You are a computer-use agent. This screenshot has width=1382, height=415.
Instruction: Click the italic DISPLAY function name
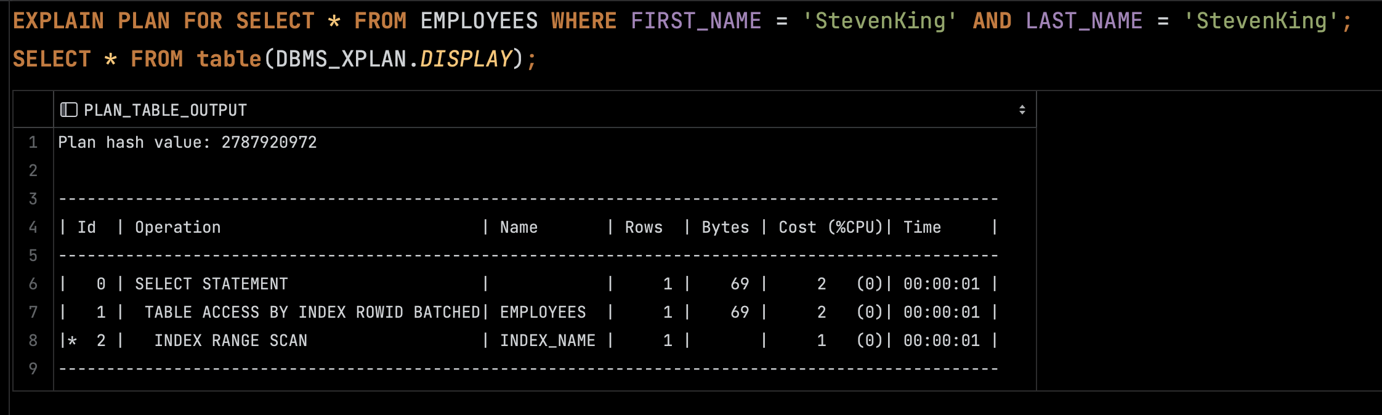click(x=466, y=59)
